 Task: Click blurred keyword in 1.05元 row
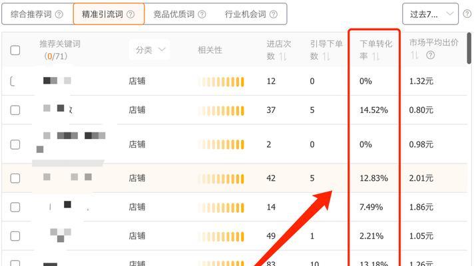(x=61, y=235)
